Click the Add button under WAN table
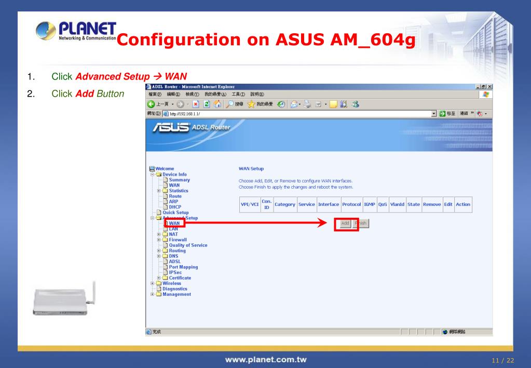 [345, 223]
